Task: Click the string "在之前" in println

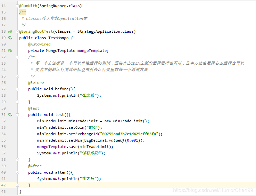Action: pos(88,95)
